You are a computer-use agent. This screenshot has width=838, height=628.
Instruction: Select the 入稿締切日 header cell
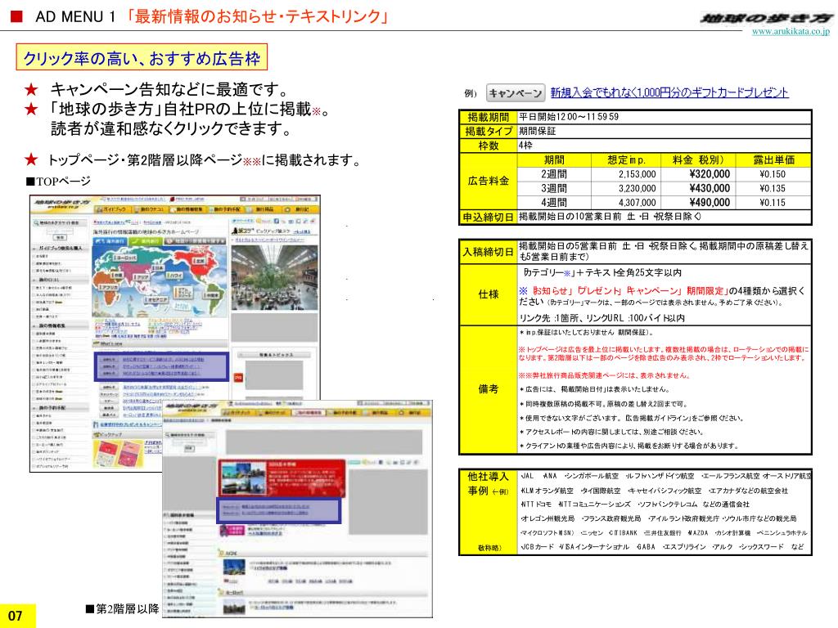coord(489,252)
